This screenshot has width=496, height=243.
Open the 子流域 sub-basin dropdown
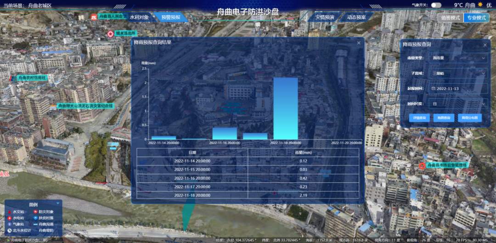tap(457, 73)
